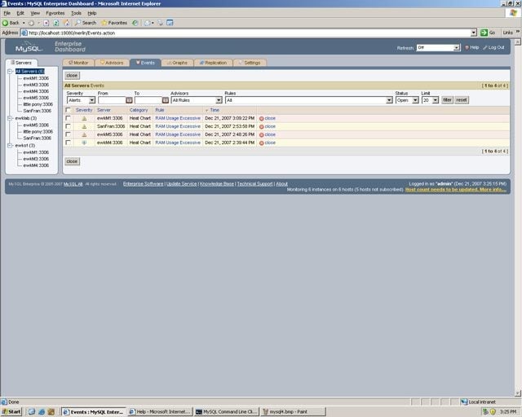This screenshot has width=522, height=417.
Task: Click the bottom close button below events
Action: point(72,161)
